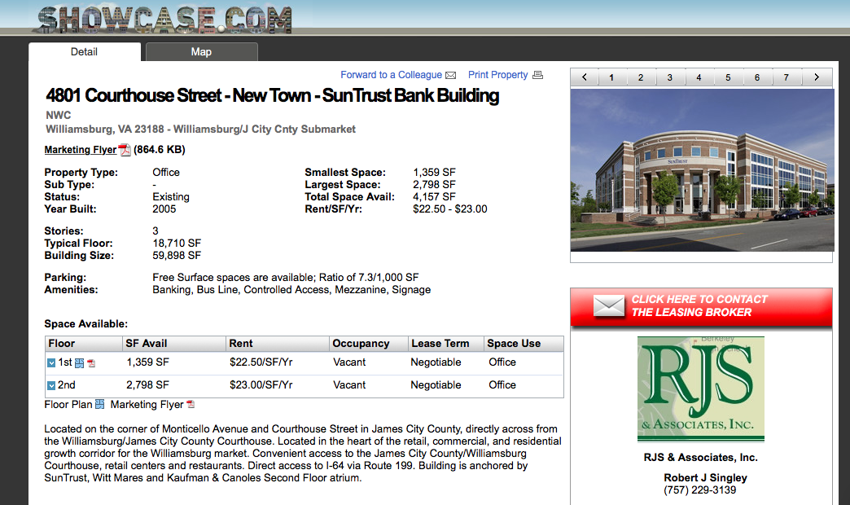Click the printer icon next to Print Property
850x505 pixels.
[537, 76]
